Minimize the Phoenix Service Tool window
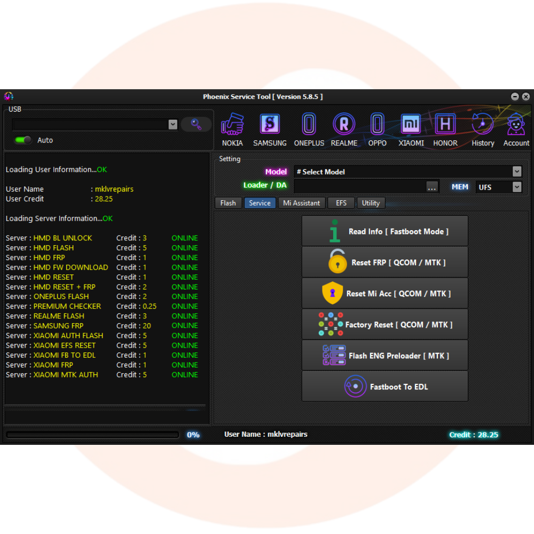The image size is (534, 534). (515, 97)
